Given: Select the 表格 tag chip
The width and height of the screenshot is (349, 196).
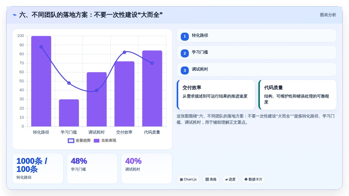Looking at the screenshot, I should click(211, 179).
